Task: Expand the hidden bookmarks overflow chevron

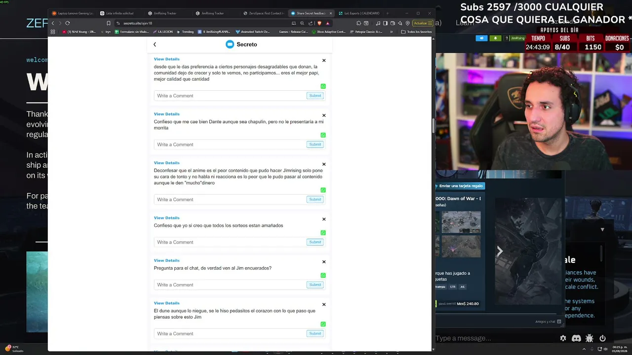Action: click(392, 32)
